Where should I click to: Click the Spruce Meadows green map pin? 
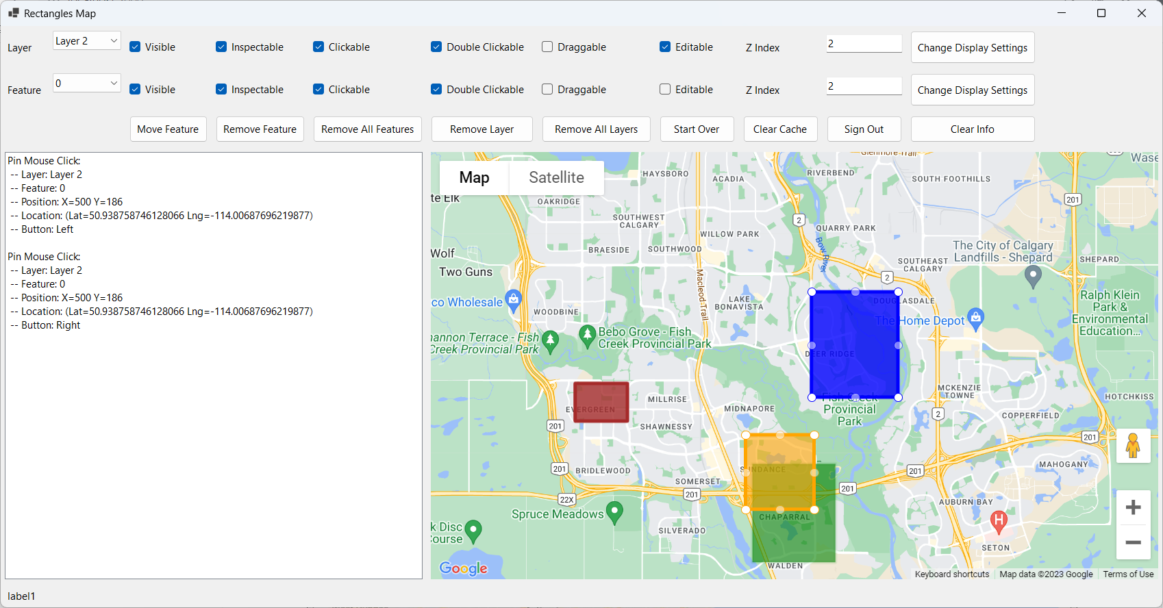click(x=614, y=511)
